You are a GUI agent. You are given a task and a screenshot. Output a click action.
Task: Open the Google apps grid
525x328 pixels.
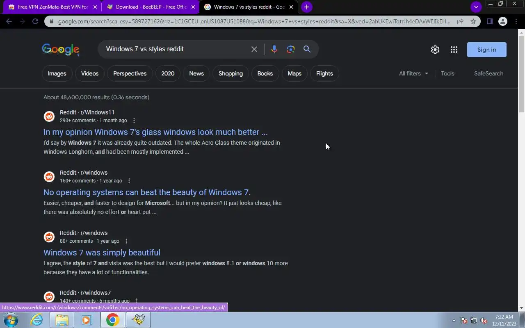(454, 50)
